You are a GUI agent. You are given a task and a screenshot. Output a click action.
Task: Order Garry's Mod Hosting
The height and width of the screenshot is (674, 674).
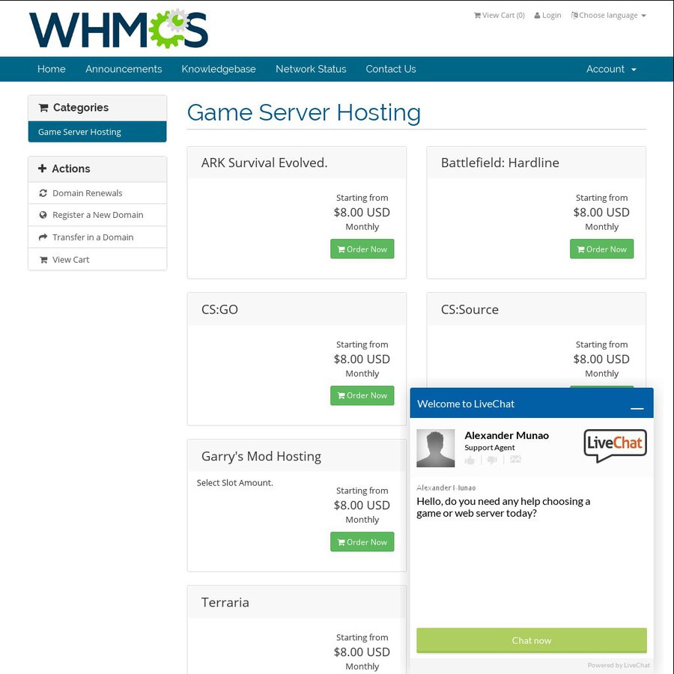coord(362,542)
